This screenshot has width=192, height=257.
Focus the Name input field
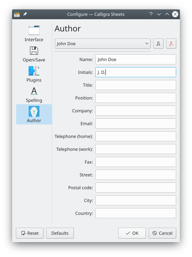(136, 59)
